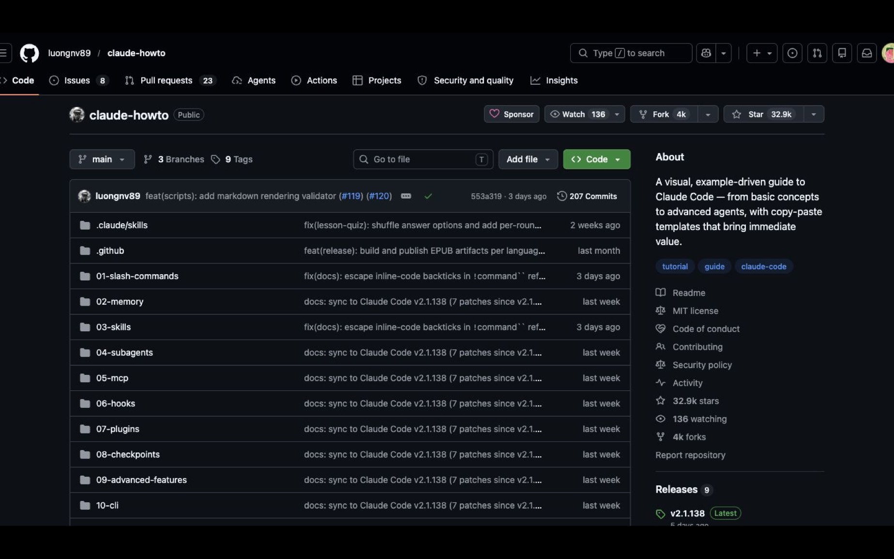Open the Pull requests tab
Viewport: 894px width, 559px height.
(170, 80)
